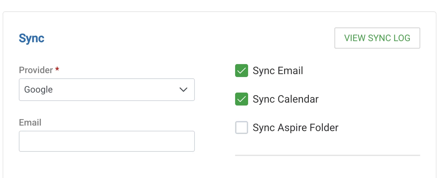Disable the Sync Calendar checkbox

pyautogui.click(x=241, y=99)
